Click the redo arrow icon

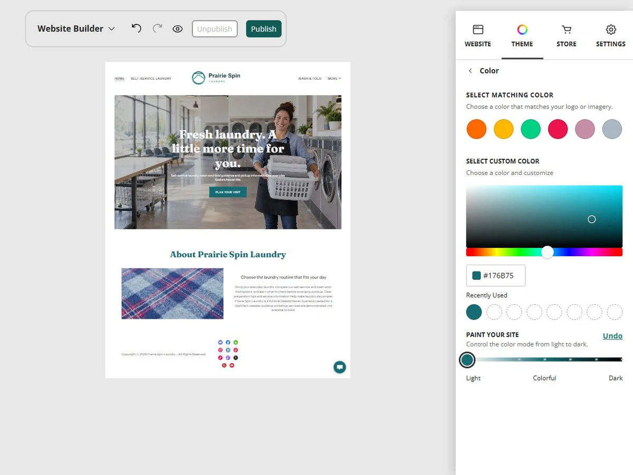(157, 28)
